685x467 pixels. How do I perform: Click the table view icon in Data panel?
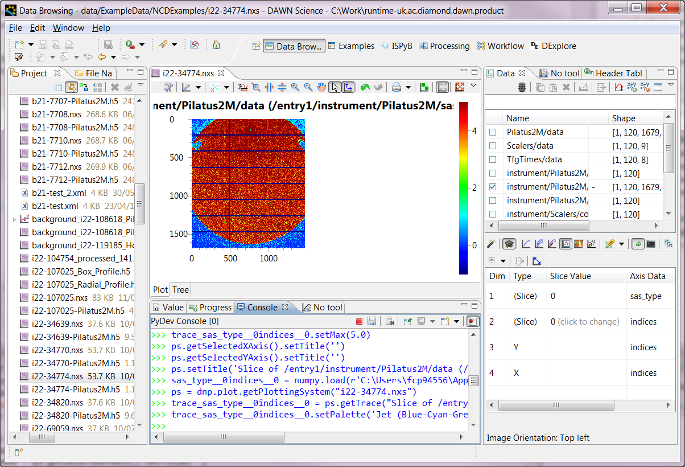click(x=658, y=87)
